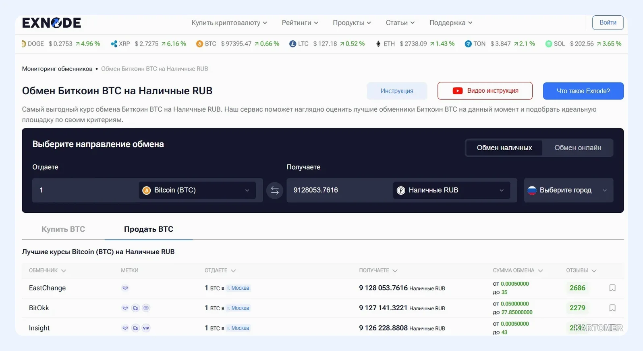Click the VIP badge on Insight row
Viewport: 643px width, 351px height.
click(x=146, y=328)
